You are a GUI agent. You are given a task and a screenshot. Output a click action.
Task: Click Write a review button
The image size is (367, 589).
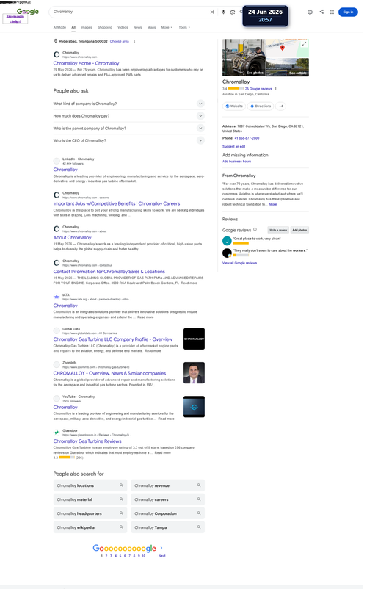pyautogui.click(x=278, y=230)
